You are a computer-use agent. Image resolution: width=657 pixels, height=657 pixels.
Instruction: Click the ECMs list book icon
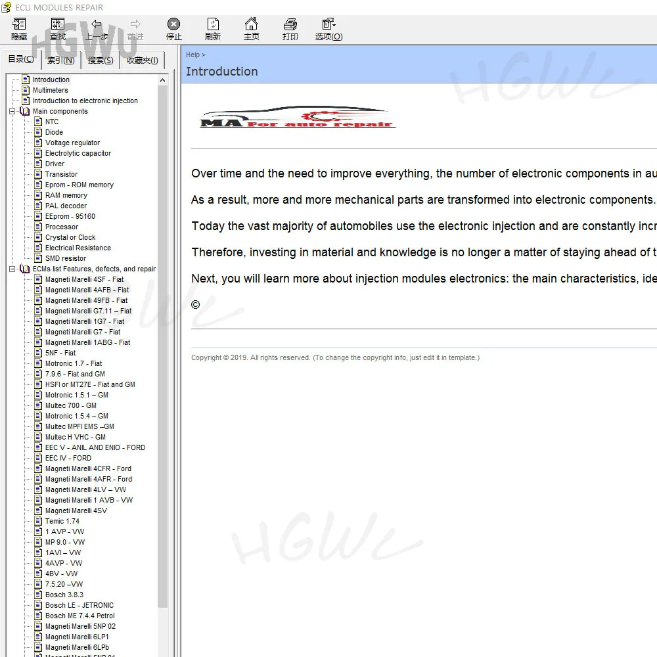pos(25,269)
